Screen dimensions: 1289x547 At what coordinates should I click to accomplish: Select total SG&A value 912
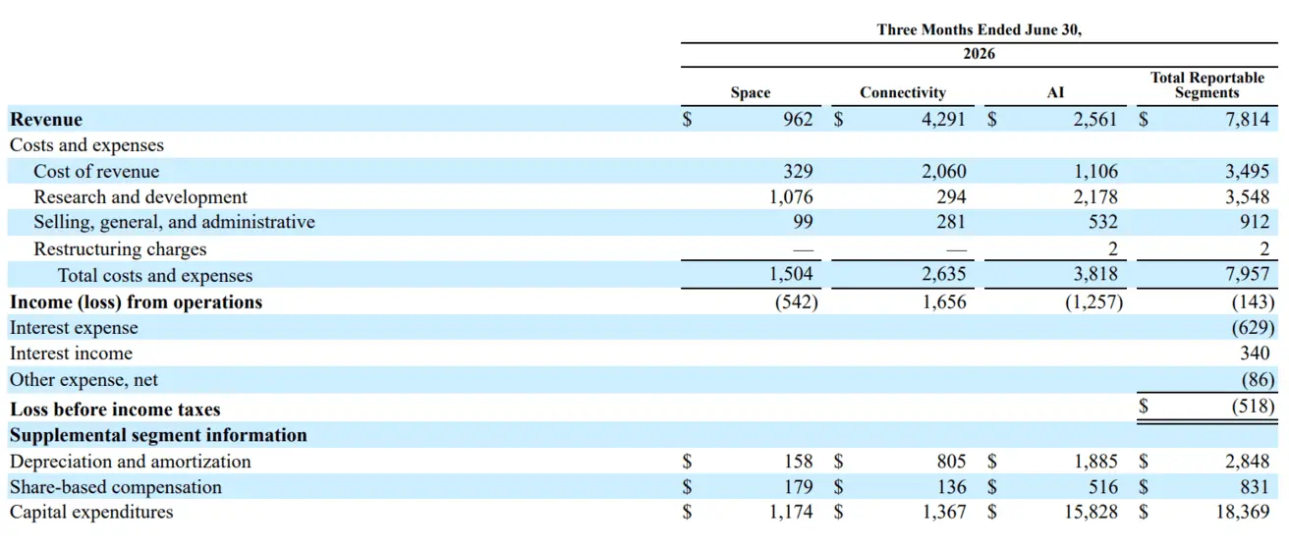tap(1255, 223)
